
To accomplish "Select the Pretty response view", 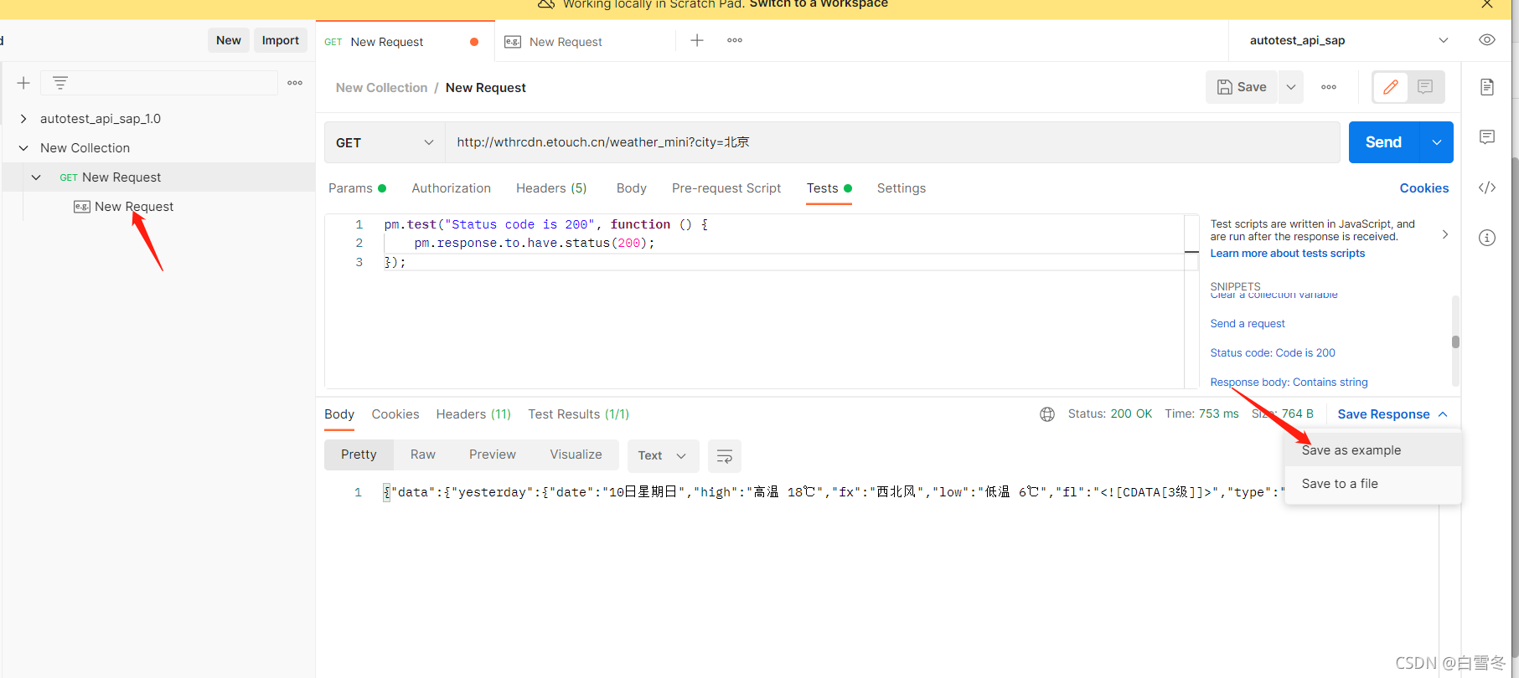I will tap(359, 455).
